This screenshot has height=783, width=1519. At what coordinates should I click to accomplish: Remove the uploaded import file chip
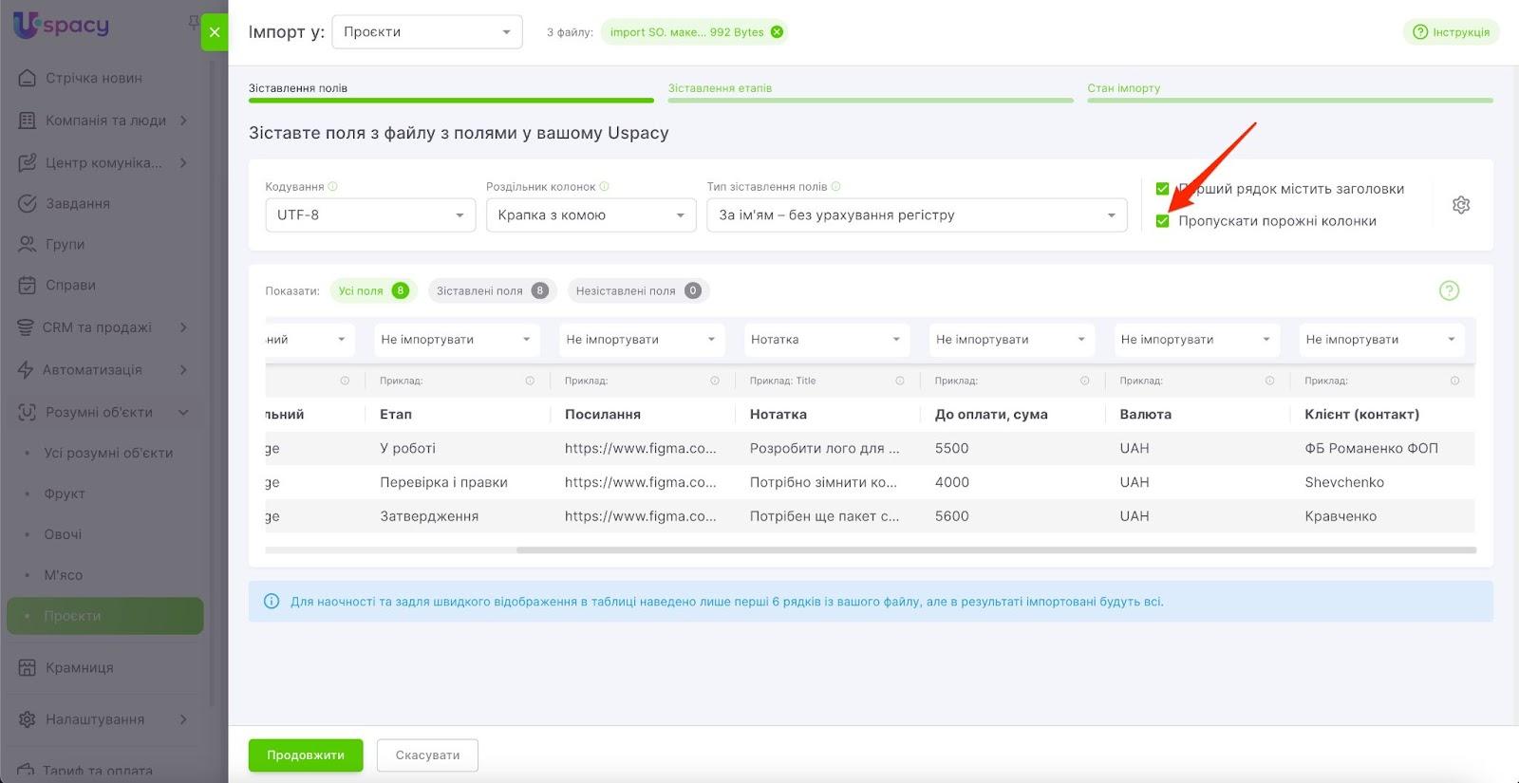tap(777, 32)
